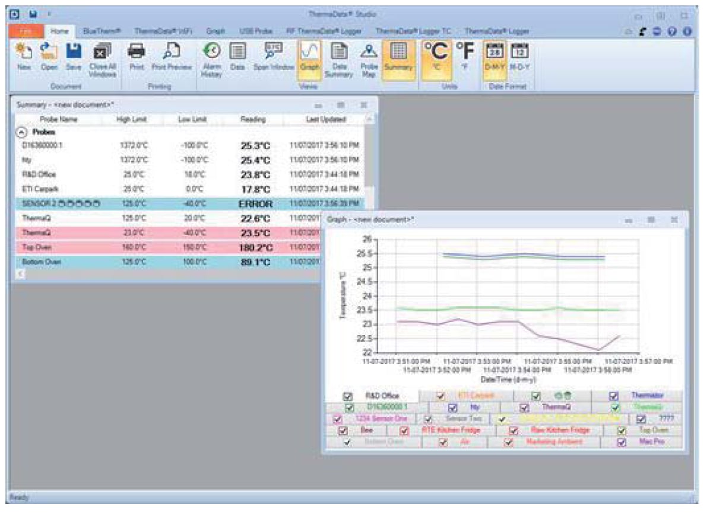This screenshot has height=513, width=710.
Task: Toggle the RTE Kitchen Fridge checkbox
Action: coord(404,431)
